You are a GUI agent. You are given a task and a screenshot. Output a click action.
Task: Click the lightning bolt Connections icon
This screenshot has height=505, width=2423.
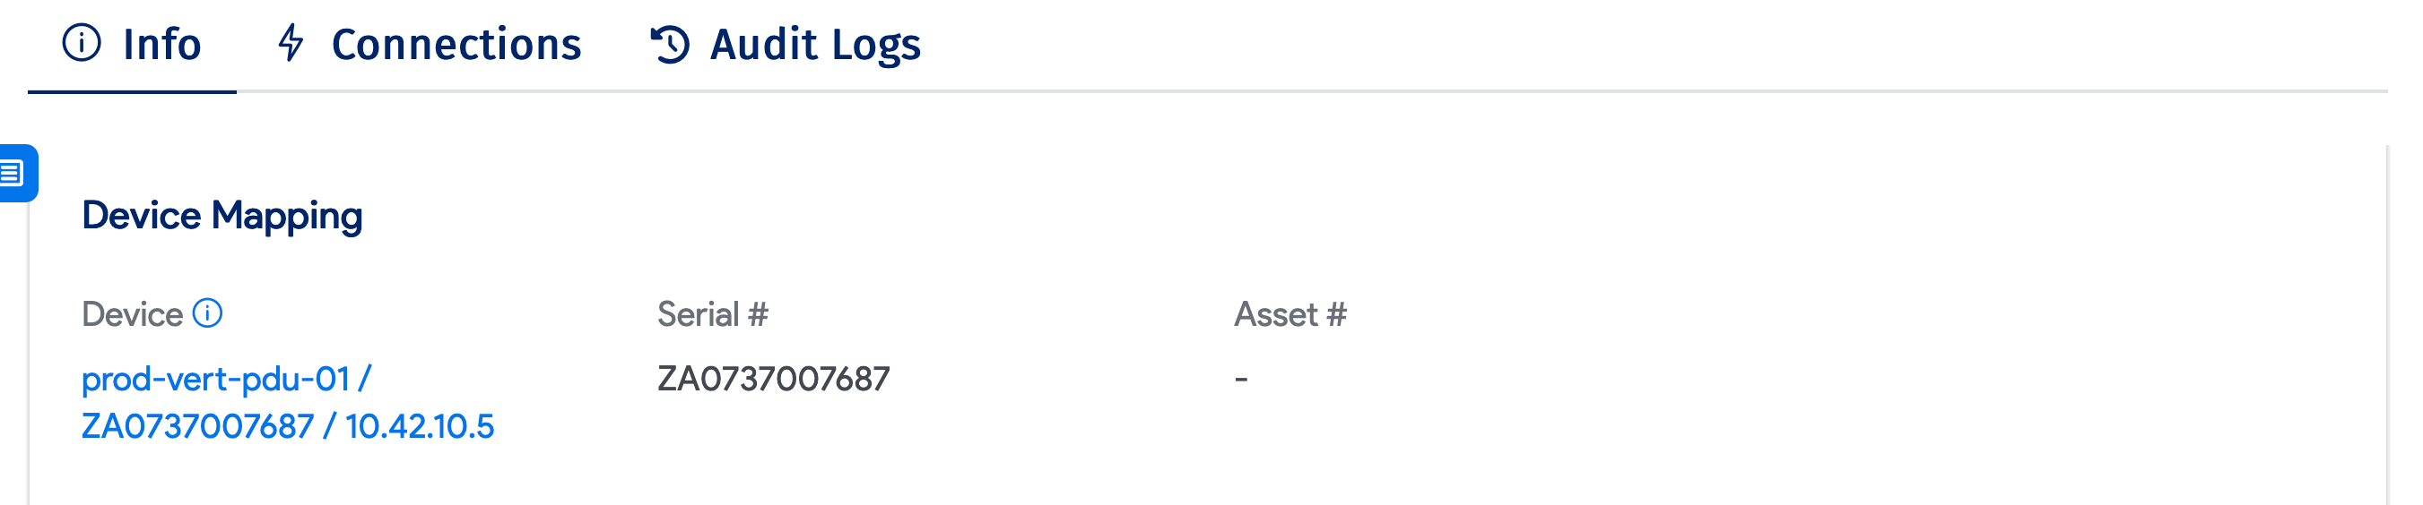point(291,43)
